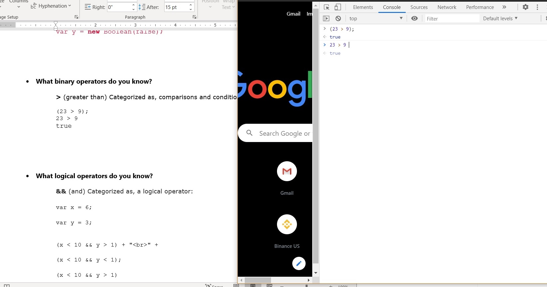The height and width of the screenshot is (287, 547).
Task: Click the 'var y = 3;' line
Action: coord(74,223)
